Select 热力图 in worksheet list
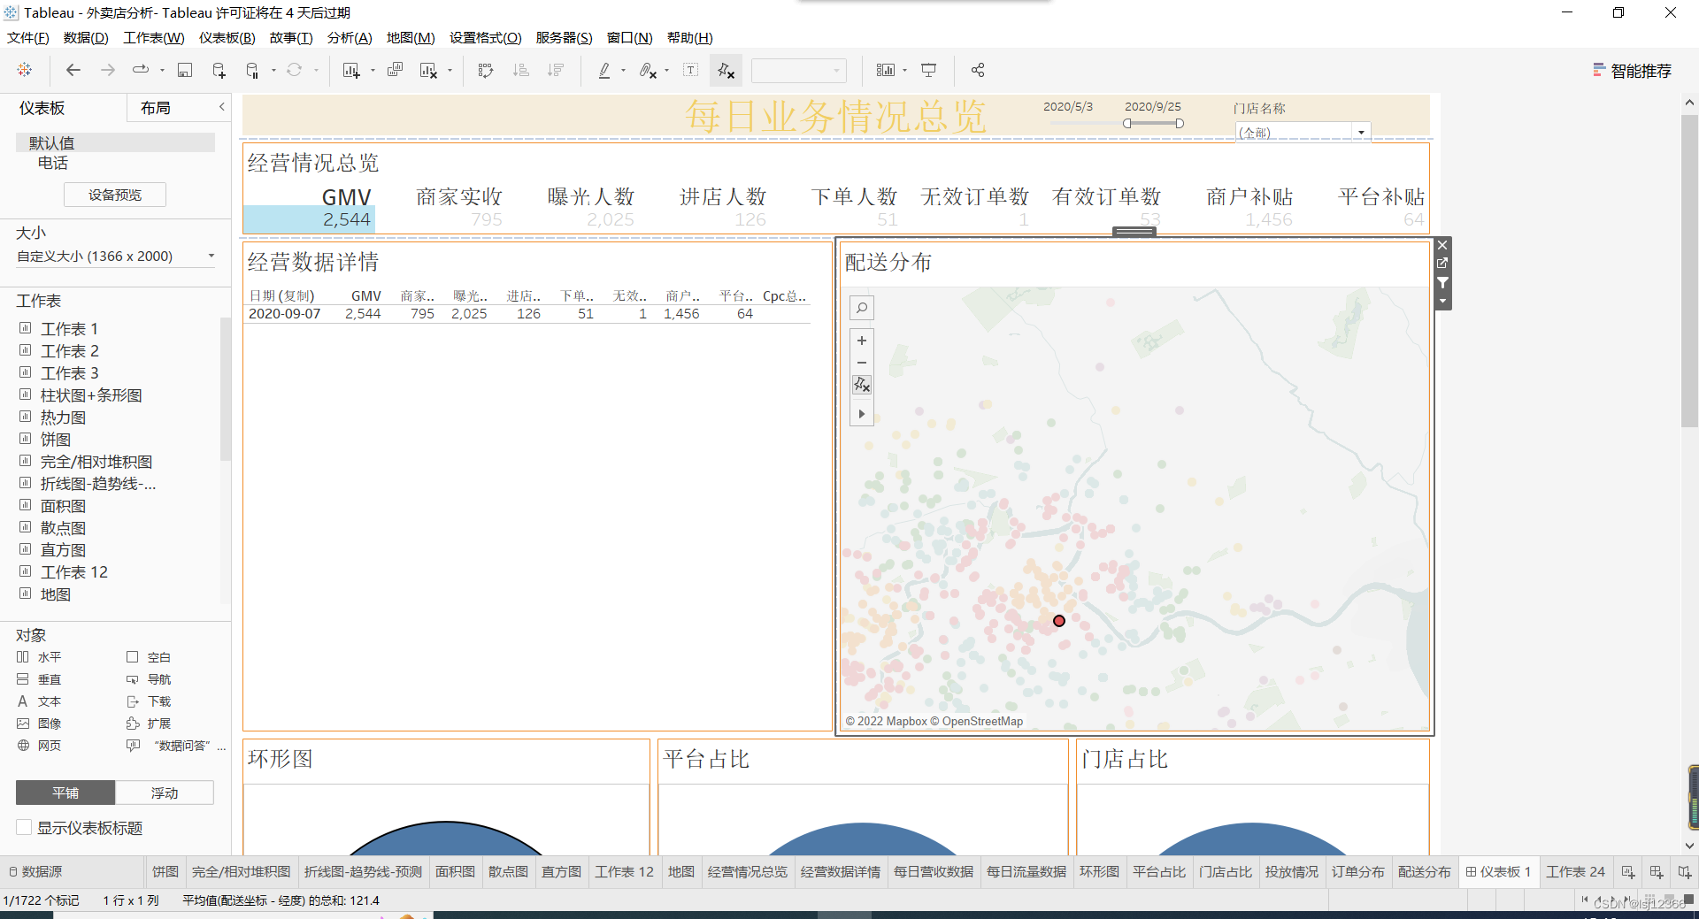 (64, 417)
